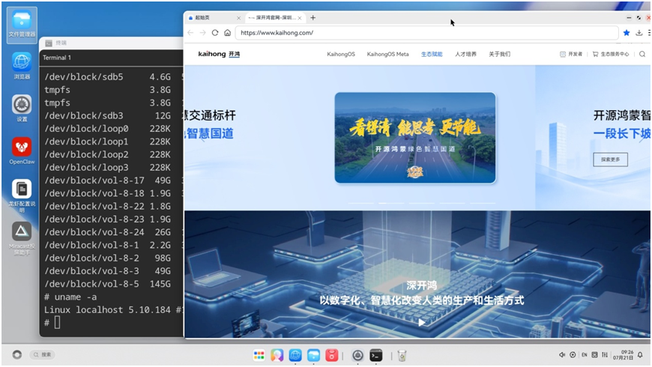Reload the kaihong.com page

tap(215, 32)
